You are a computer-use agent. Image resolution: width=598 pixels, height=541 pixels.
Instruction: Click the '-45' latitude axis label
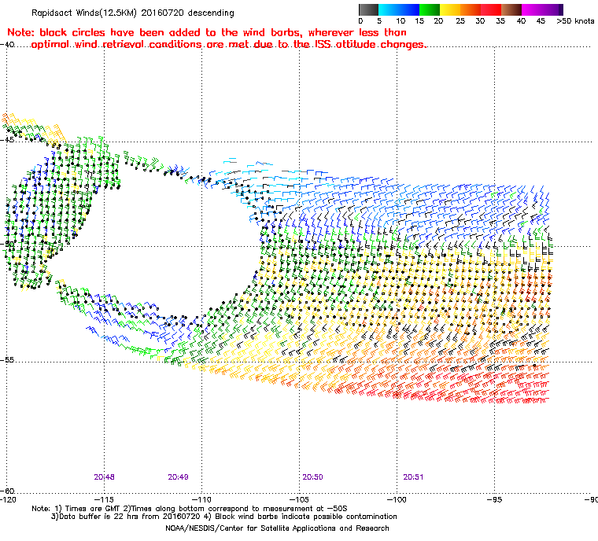point(7,140)
